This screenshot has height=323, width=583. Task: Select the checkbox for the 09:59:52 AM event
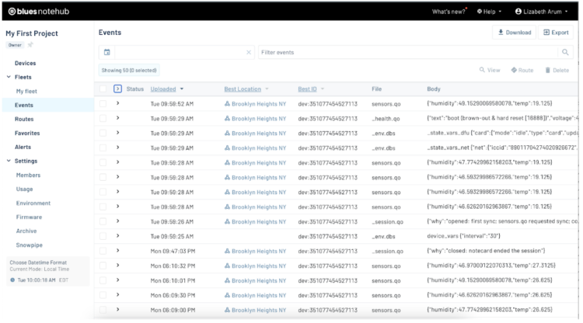click(103, 103)
